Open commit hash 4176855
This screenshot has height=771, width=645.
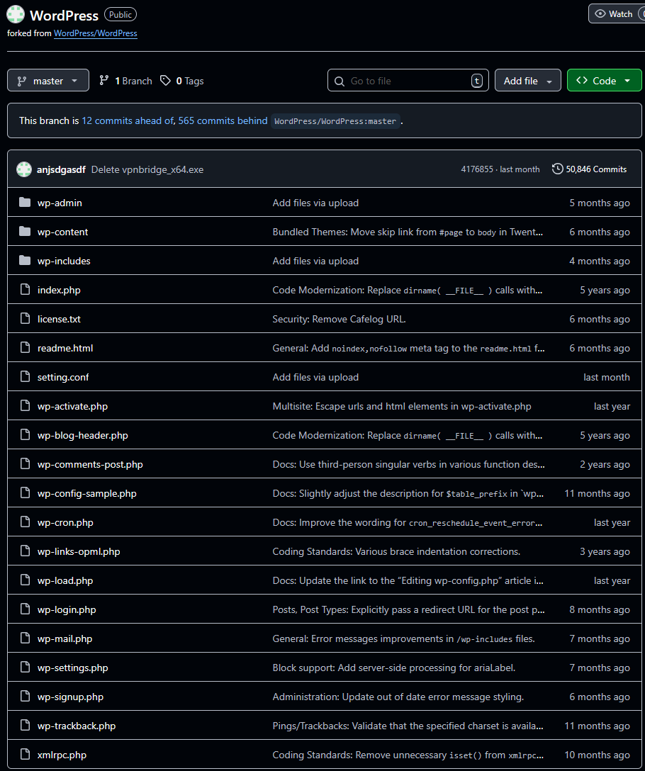[477, 169]
